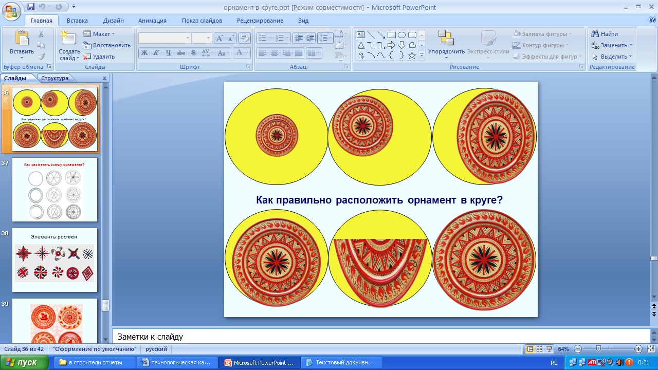Viewport: 658px width, 370px height.
Task: Switch to the Структура pane tab
Action: pos(55,78)
